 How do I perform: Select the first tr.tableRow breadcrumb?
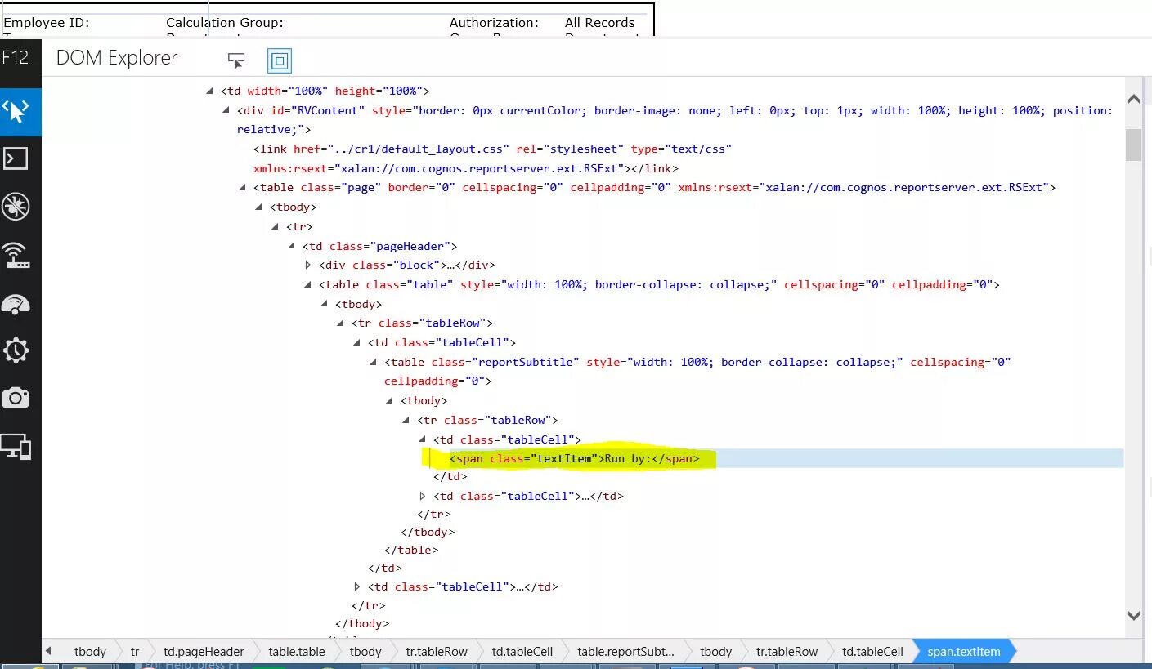pos(437,652)
